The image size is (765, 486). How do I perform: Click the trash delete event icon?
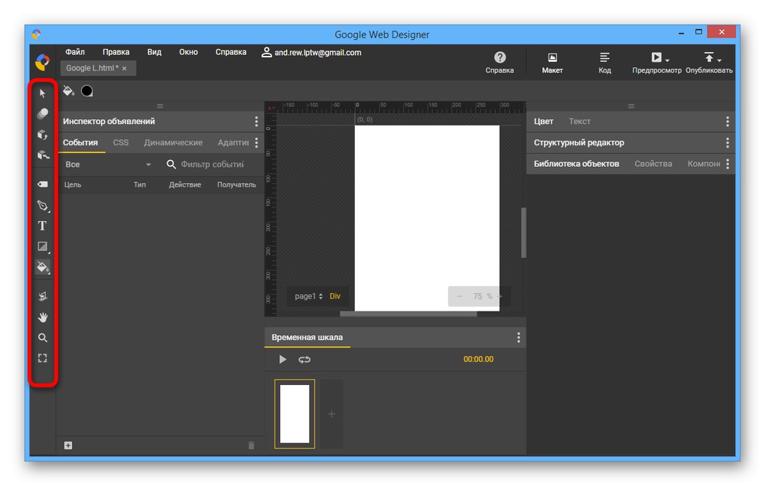click(x=251, y=445)
